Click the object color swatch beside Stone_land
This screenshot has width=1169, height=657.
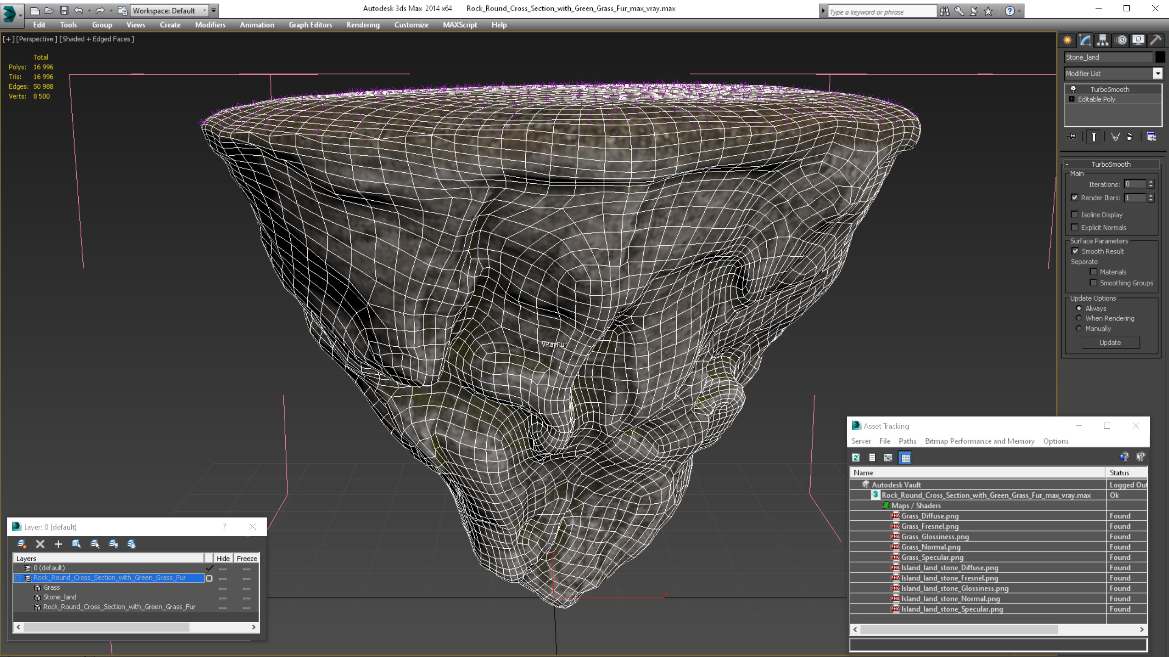coord(1160,57)
